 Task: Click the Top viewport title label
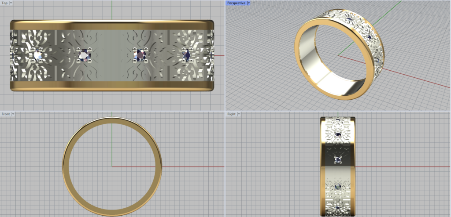[x=4, y=3]
